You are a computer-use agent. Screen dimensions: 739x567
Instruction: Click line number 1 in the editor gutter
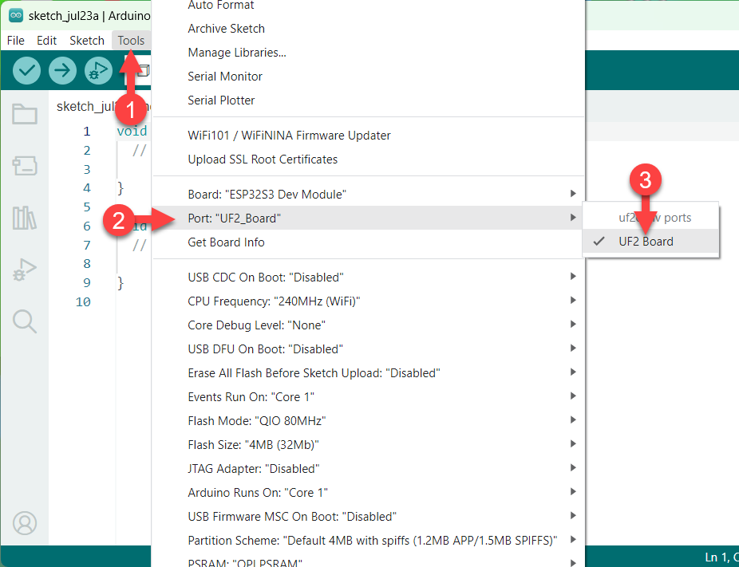(x=87, y=132)
